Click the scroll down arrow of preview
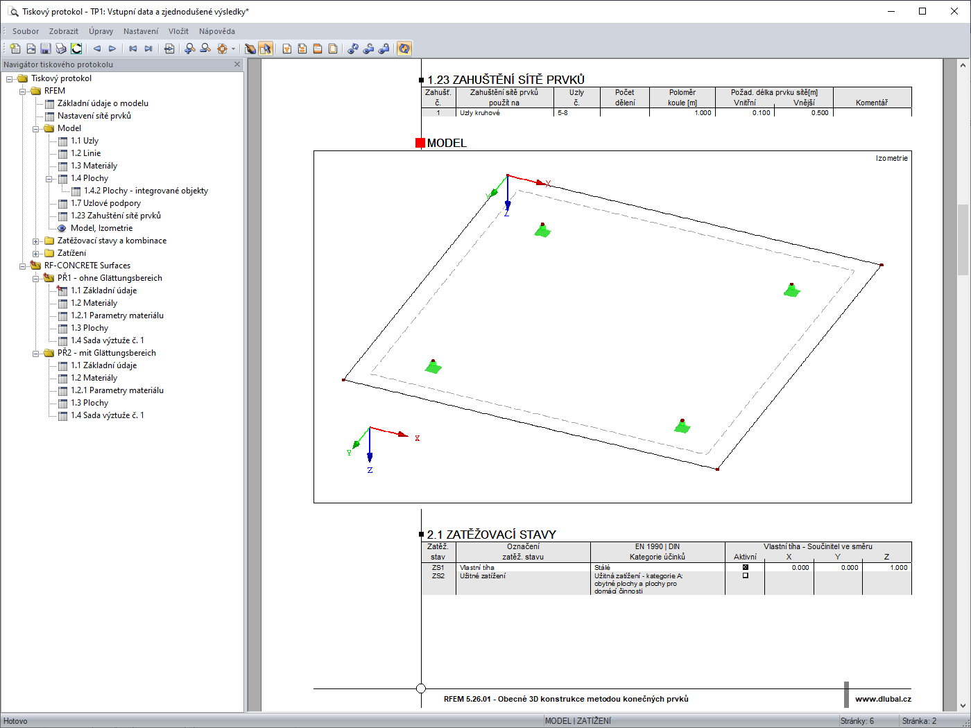The image size is (971, 728). (963, 706)
